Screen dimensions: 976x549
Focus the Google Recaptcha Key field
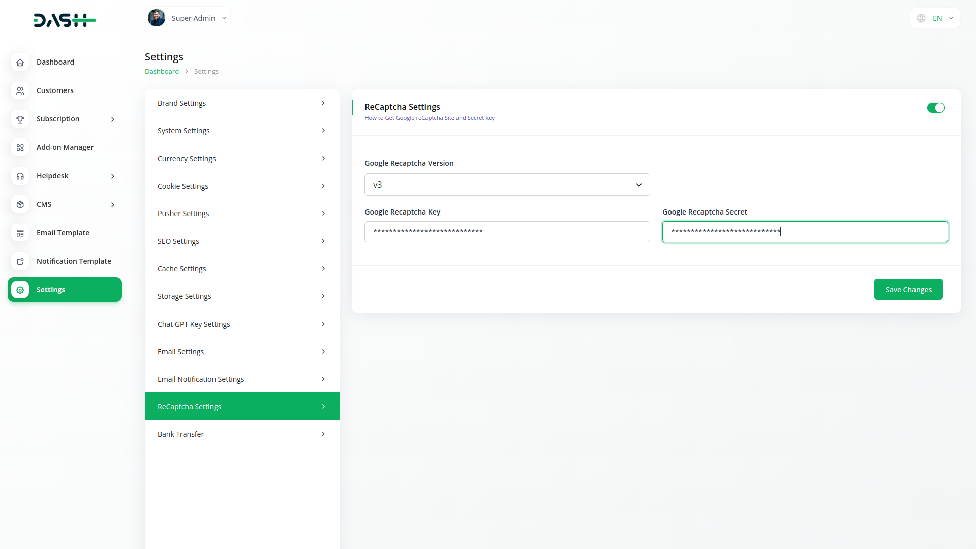coord(507,232)
